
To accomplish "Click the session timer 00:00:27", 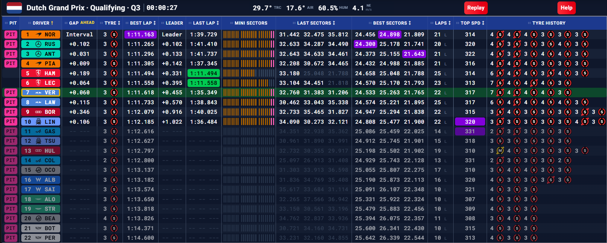I will coord(162,8).
